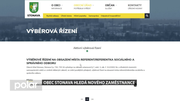The height and width of the screenshot is (101, 180).
Task: Open the Odpadové hospodářství quick link
Action: [111, 16]
